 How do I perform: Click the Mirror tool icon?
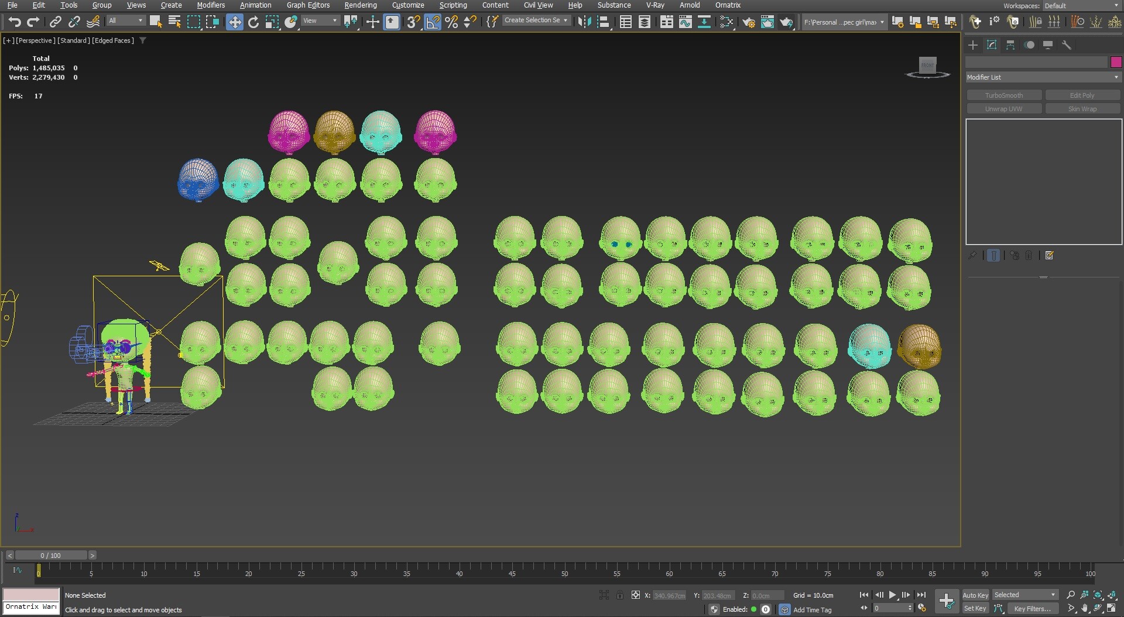(584, 22)
